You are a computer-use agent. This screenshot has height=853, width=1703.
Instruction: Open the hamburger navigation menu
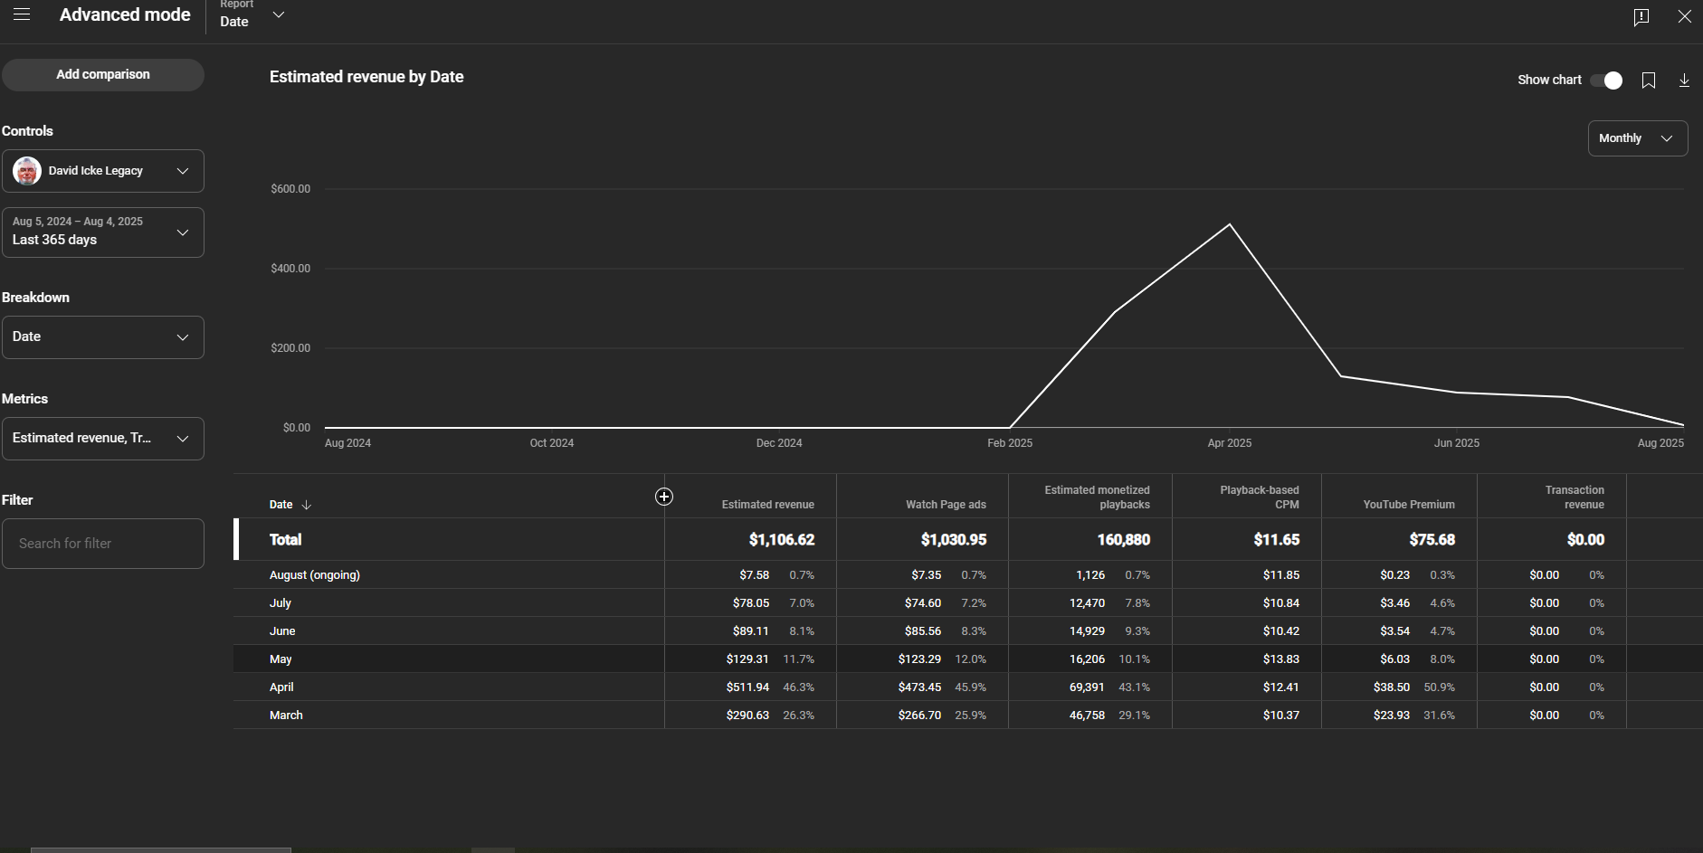pyautogui.click(x=22, y=14)
